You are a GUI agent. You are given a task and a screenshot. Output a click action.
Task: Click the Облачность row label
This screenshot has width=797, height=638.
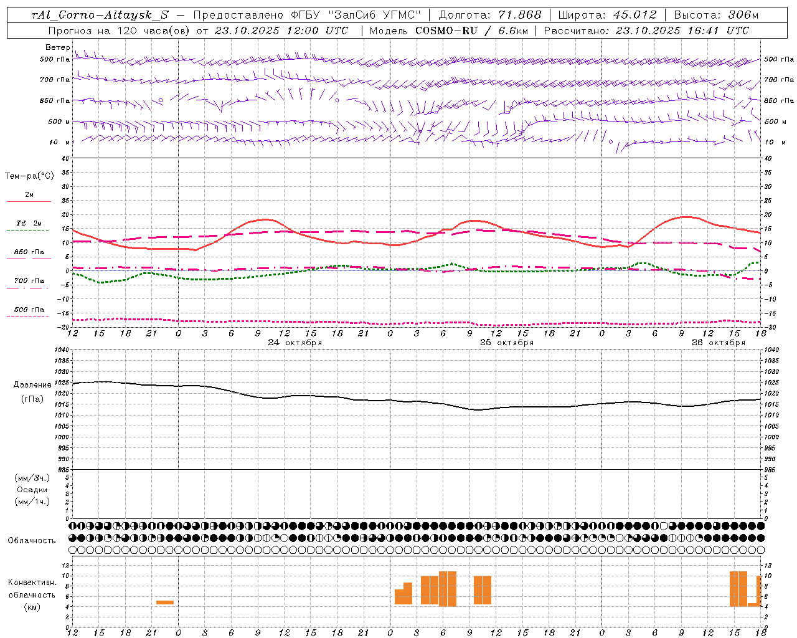pyautogui.click(x=32, y=541)
